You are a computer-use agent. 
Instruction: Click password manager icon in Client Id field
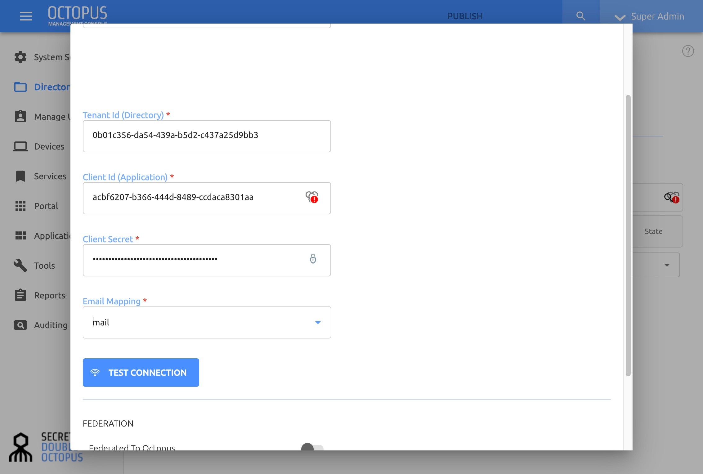(x=312, y=197)
